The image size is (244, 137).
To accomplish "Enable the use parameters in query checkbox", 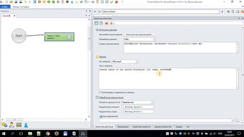I will tap(100, 92).
